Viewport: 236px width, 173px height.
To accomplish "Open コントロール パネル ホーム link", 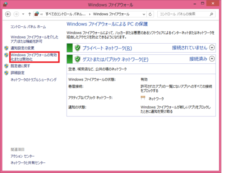I will [28, 27].
